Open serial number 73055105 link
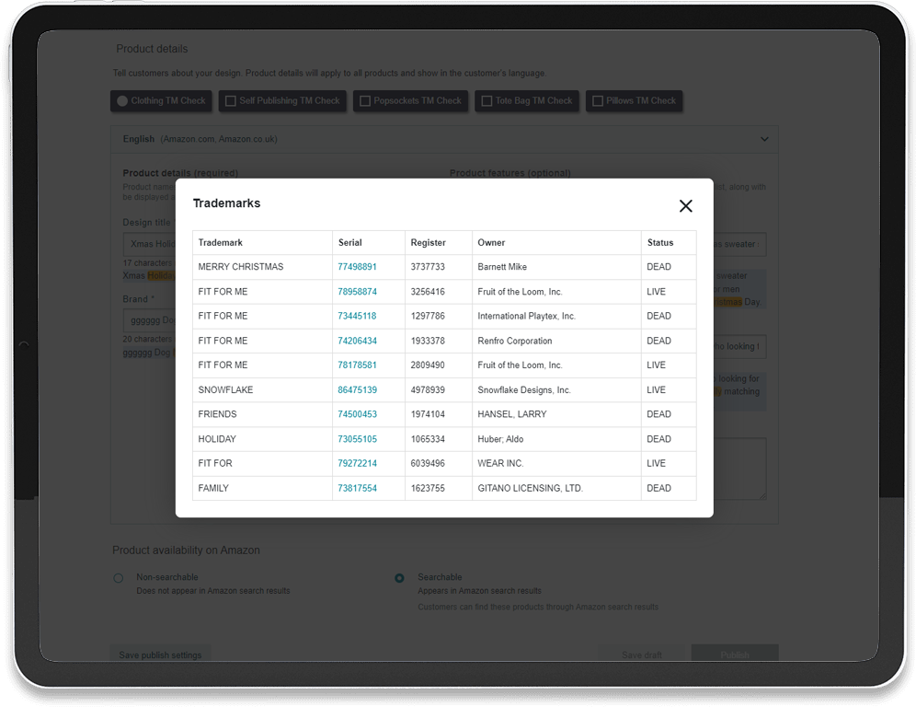Image resolution: width=916 pixels, height=707 pixels. pos(357,438)
